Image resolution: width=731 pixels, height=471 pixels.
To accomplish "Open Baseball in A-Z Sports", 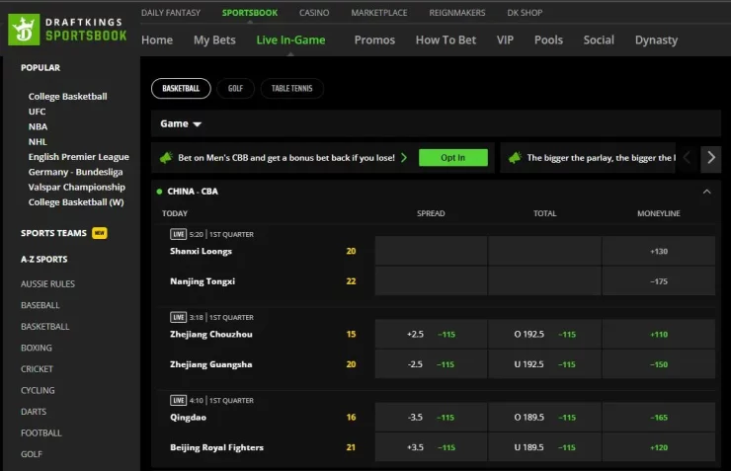I will coord(41,305).
